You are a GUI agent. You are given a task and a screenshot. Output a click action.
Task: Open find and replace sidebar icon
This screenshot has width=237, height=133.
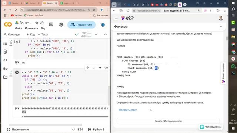[5, 52]
